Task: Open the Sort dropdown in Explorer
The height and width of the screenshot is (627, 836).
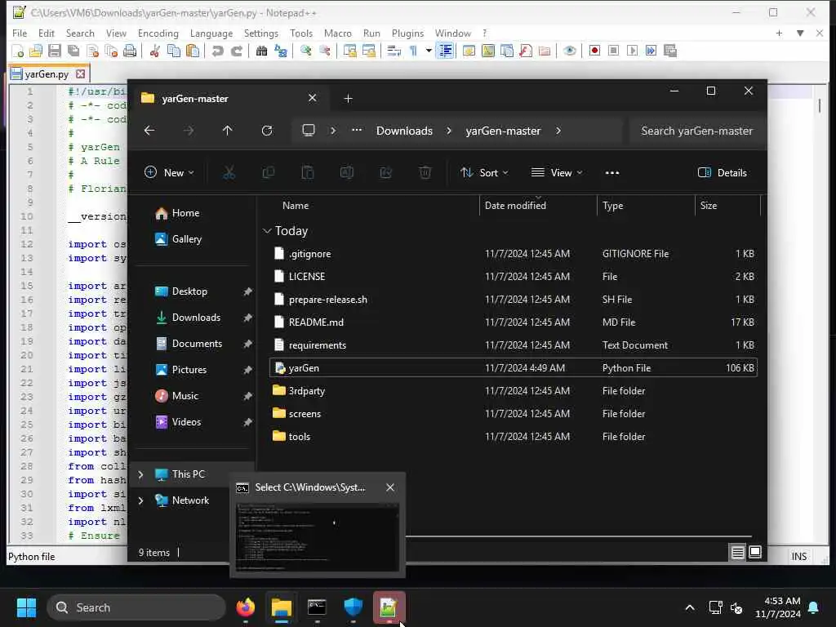Action: (484, 173)
